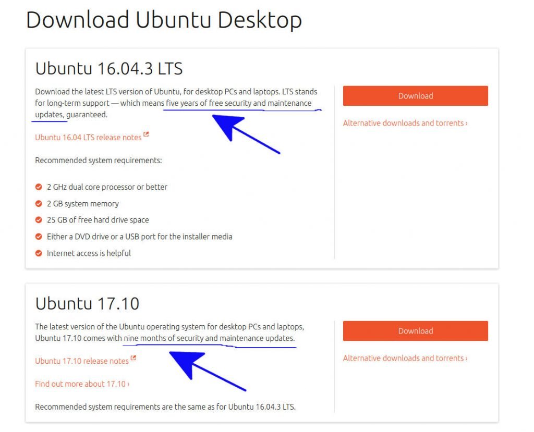Click the checkmark icon beside 2 GB system memory

point(39,204)
